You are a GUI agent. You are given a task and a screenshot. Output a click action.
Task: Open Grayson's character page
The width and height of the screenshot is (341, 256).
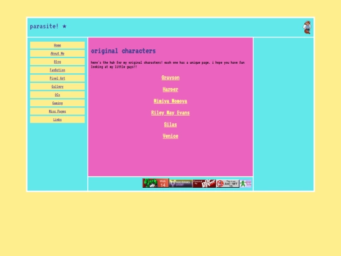tap(170, 78)
